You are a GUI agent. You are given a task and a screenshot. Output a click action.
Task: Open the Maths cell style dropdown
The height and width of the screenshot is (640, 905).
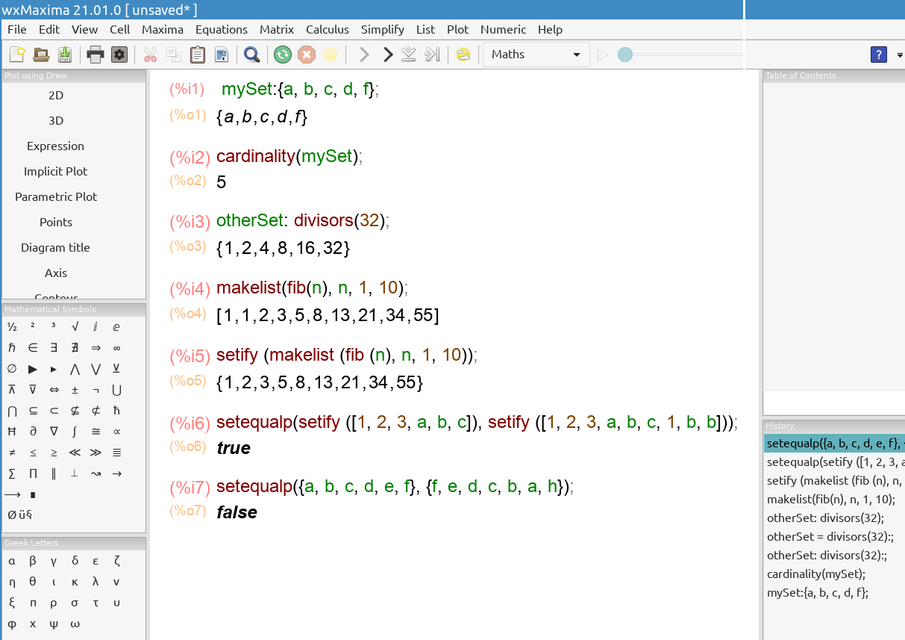coord(536,55)
